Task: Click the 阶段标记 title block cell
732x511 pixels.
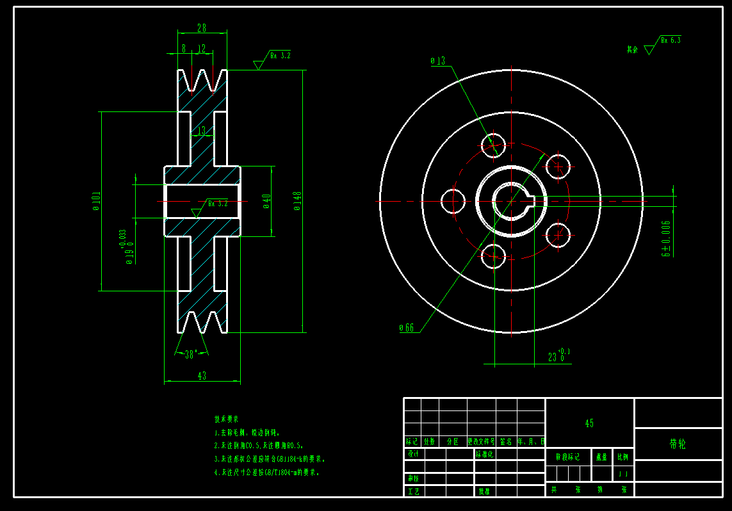Action: pyautogui.click(x=567, y=457)
